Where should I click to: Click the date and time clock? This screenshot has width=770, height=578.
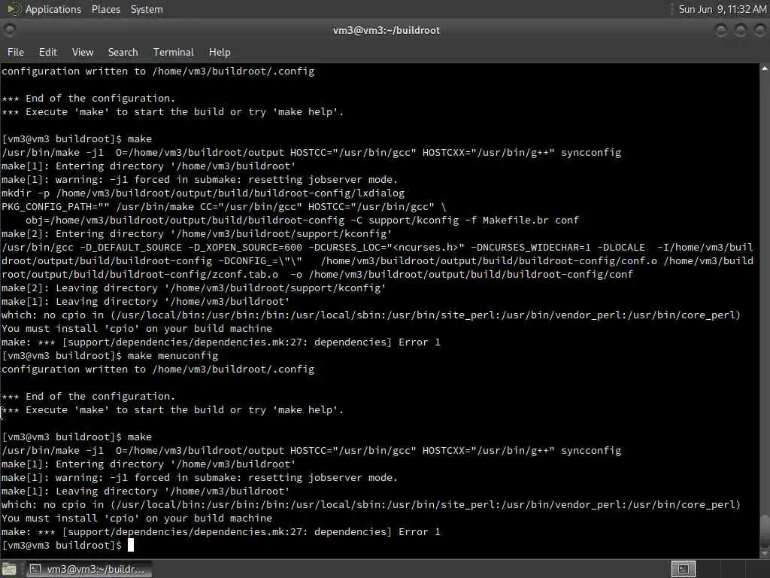click(x=723, y=9)
